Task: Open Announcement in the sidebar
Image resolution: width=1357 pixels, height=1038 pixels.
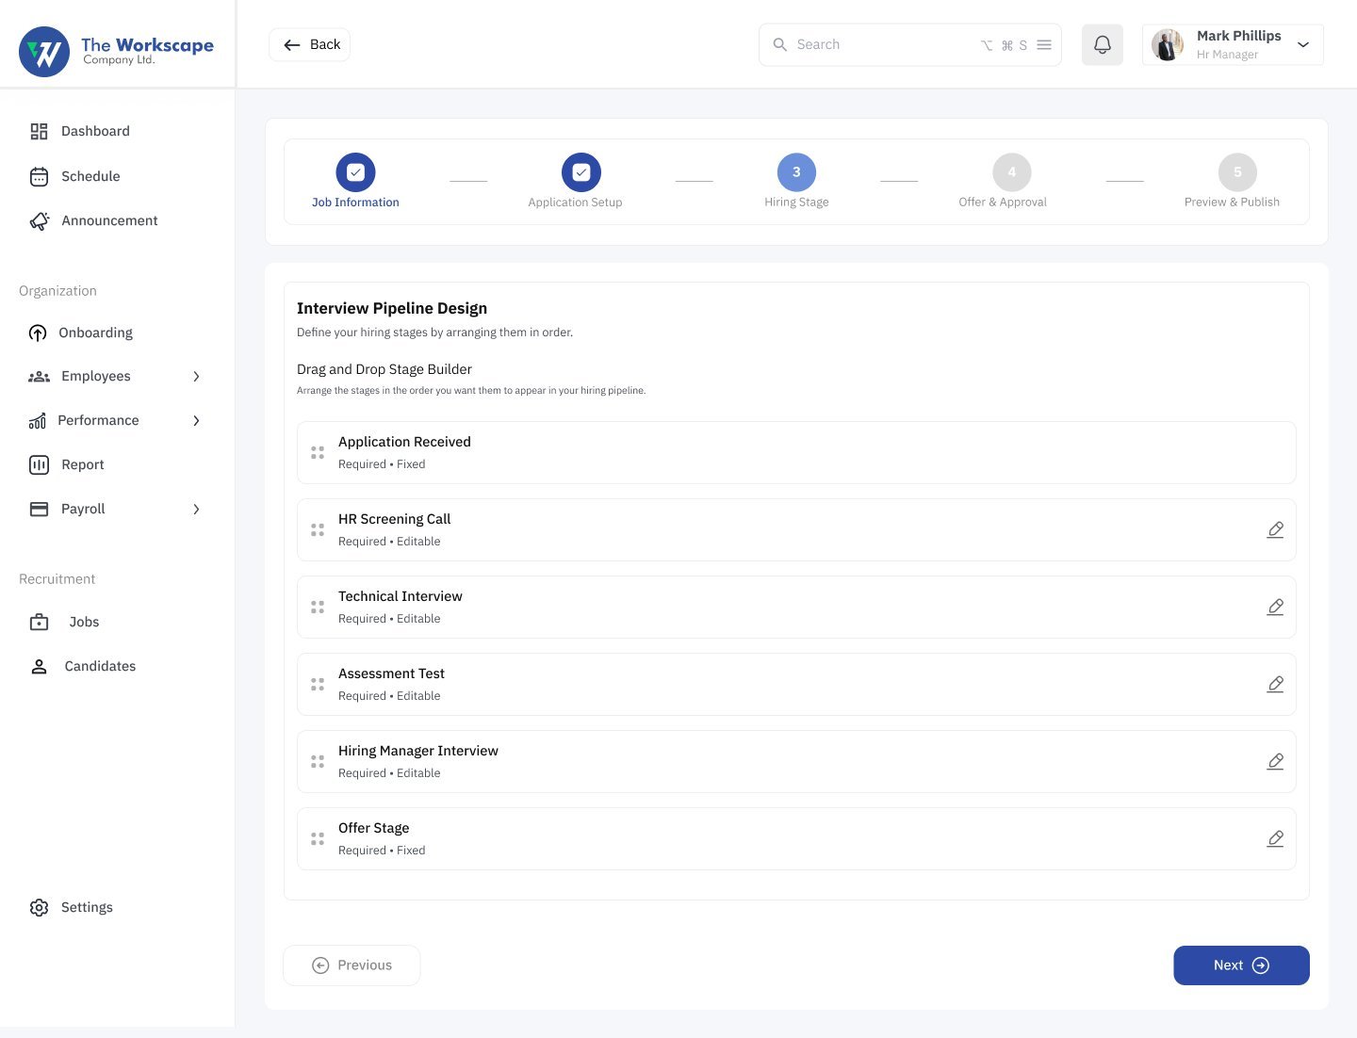Action: [94, 220]
